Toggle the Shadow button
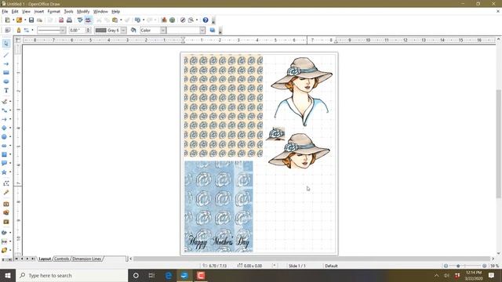 (x=213, y=30)
